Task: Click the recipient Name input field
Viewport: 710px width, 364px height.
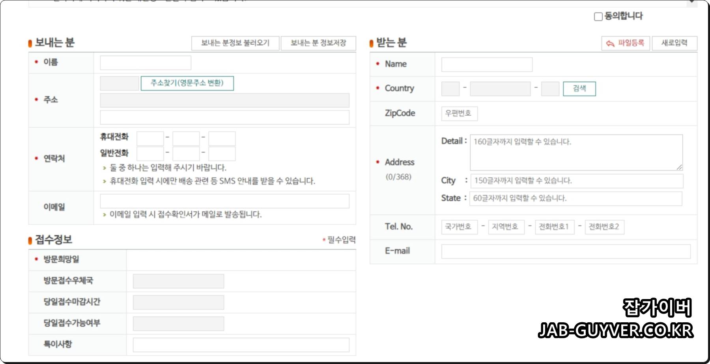Action: (487, 64)
